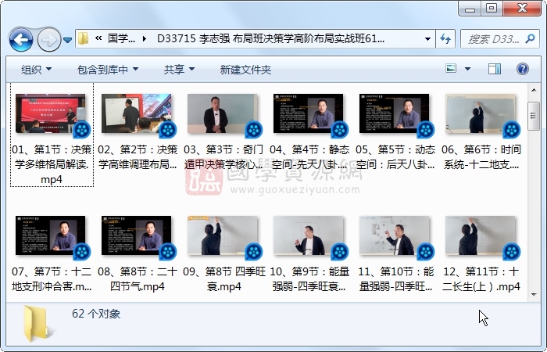Click the change view icon
Screen dimensions: 547x352
(x=451, y=69)
